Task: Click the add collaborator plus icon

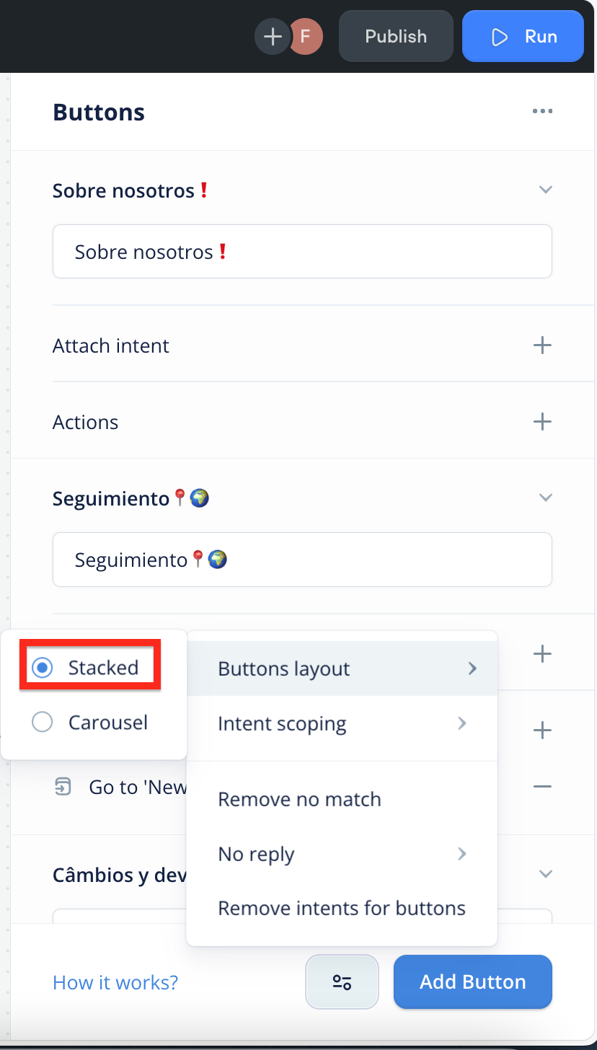Action: [x=272, y=37]
